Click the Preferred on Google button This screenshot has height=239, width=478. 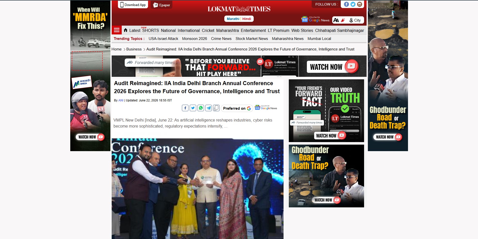237,108
